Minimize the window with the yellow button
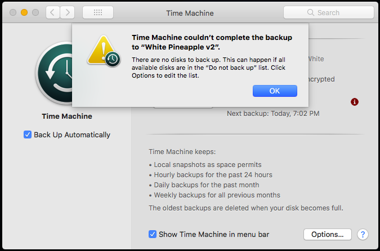380x251 pixels. click(24, 12)
